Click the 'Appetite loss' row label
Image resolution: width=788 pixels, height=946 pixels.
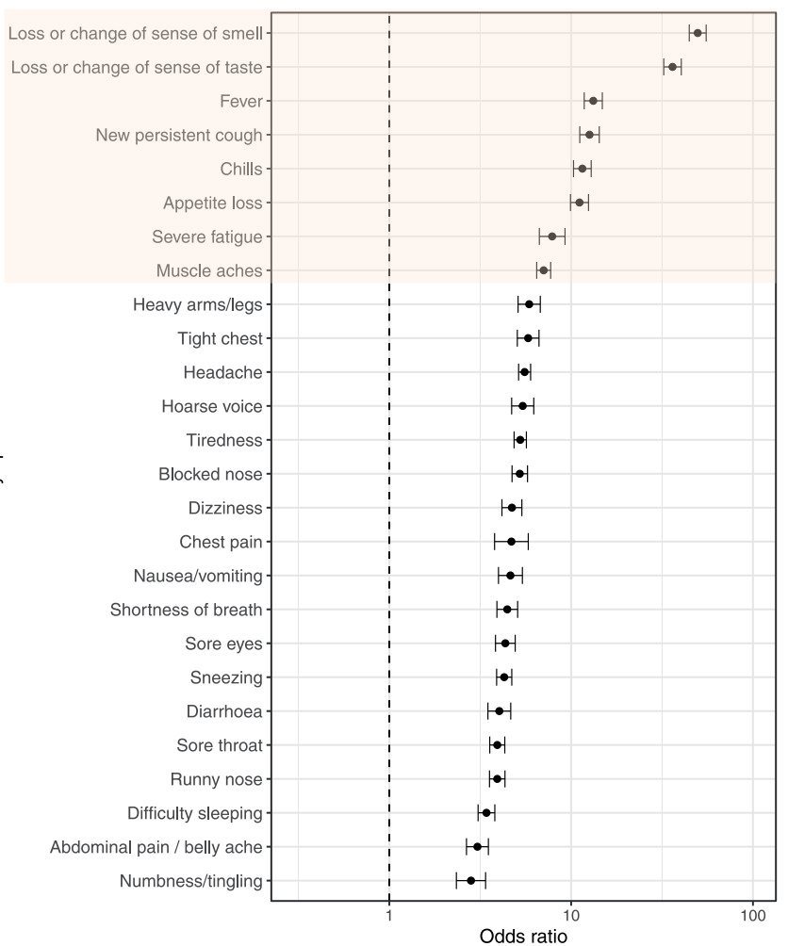pyautogui.click(x=212, y=203)
